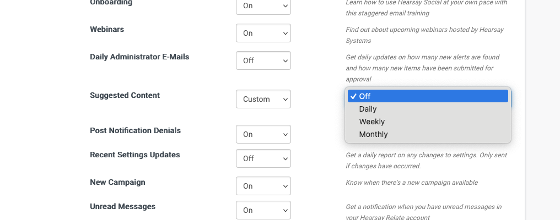560x220 pixels.
Task: Select the checked Off option in list
Action: (428, 96)
